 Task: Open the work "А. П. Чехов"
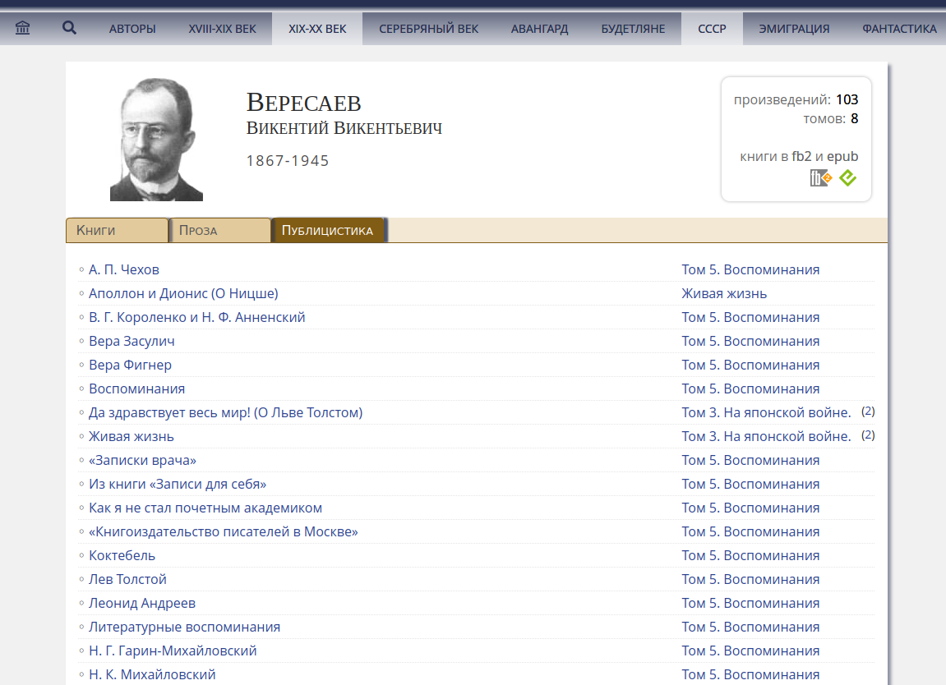pos(124,269)
